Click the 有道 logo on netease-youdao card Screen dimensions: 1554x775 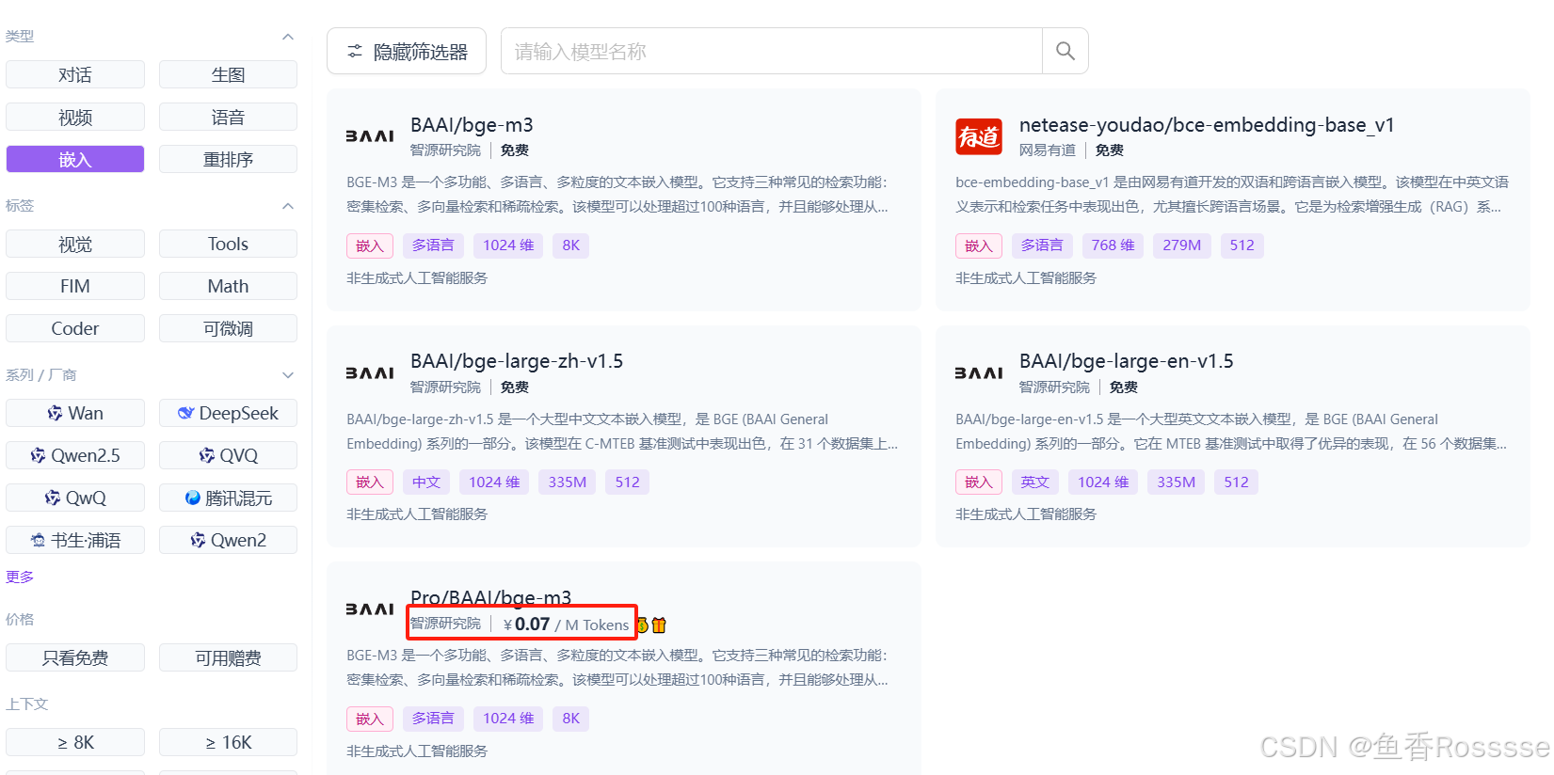click(978, 136)
